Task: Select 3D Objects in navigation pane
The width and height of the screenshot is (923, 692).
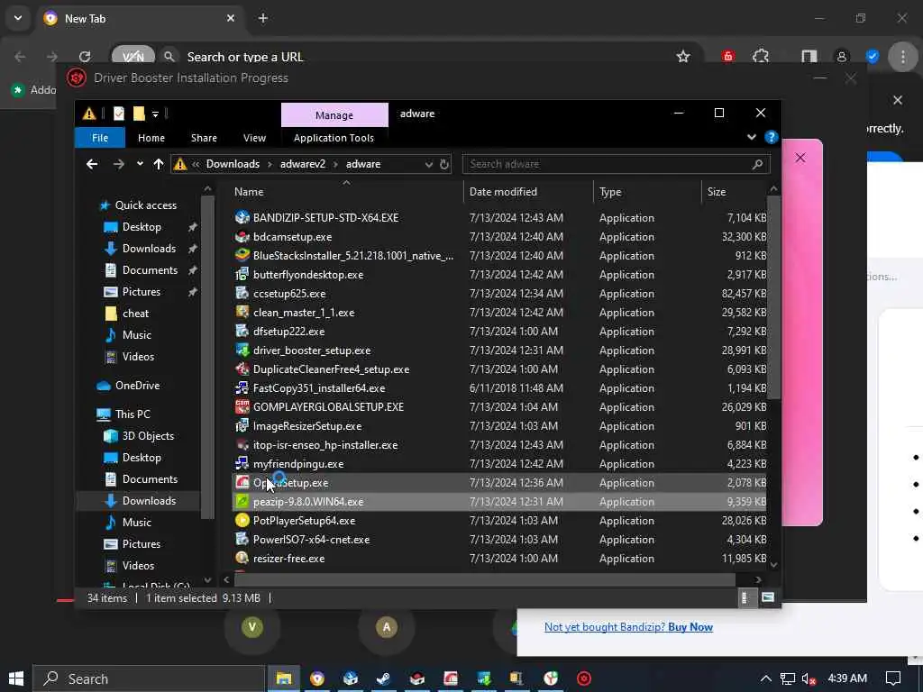Action: tap(148, 436)
